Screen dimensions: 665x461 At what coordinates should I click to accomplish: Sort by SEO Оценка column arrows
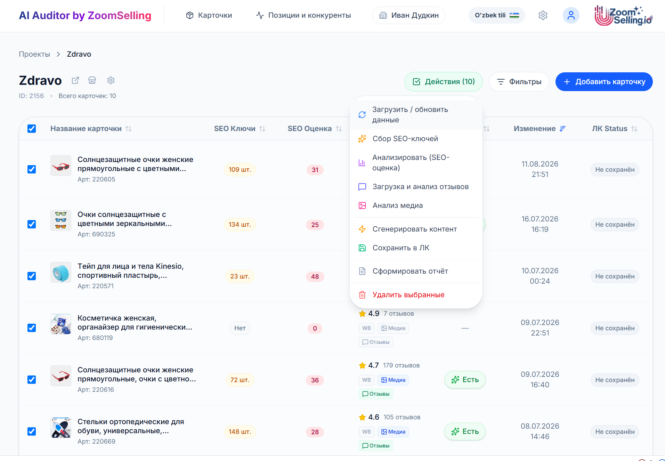point(339,129)
